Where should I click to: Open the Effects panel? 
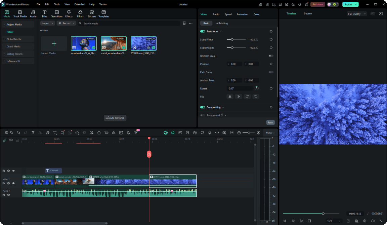coord(69,13)
